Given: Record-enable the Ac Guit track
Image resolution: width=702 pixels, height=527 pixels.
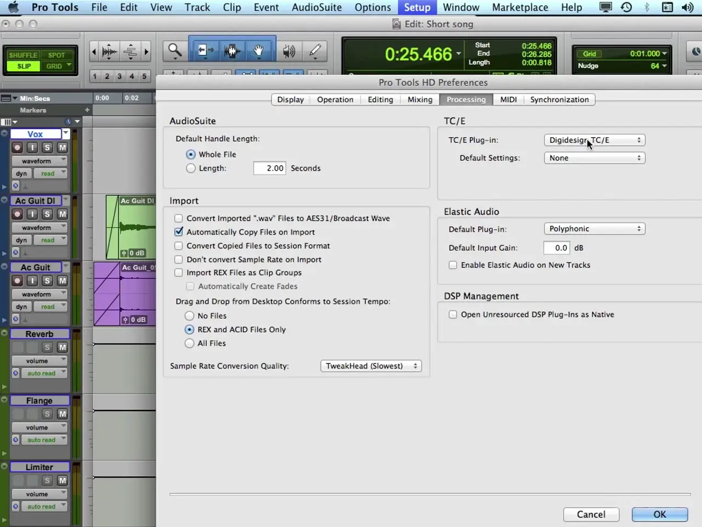Looking at the screenshot, I should pos(18,281).
